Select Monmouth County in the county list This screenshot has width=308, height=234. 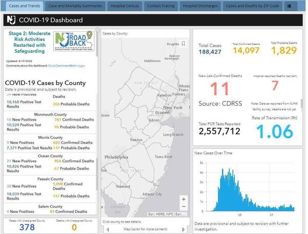pyautogui.click(x=50, y=114)
